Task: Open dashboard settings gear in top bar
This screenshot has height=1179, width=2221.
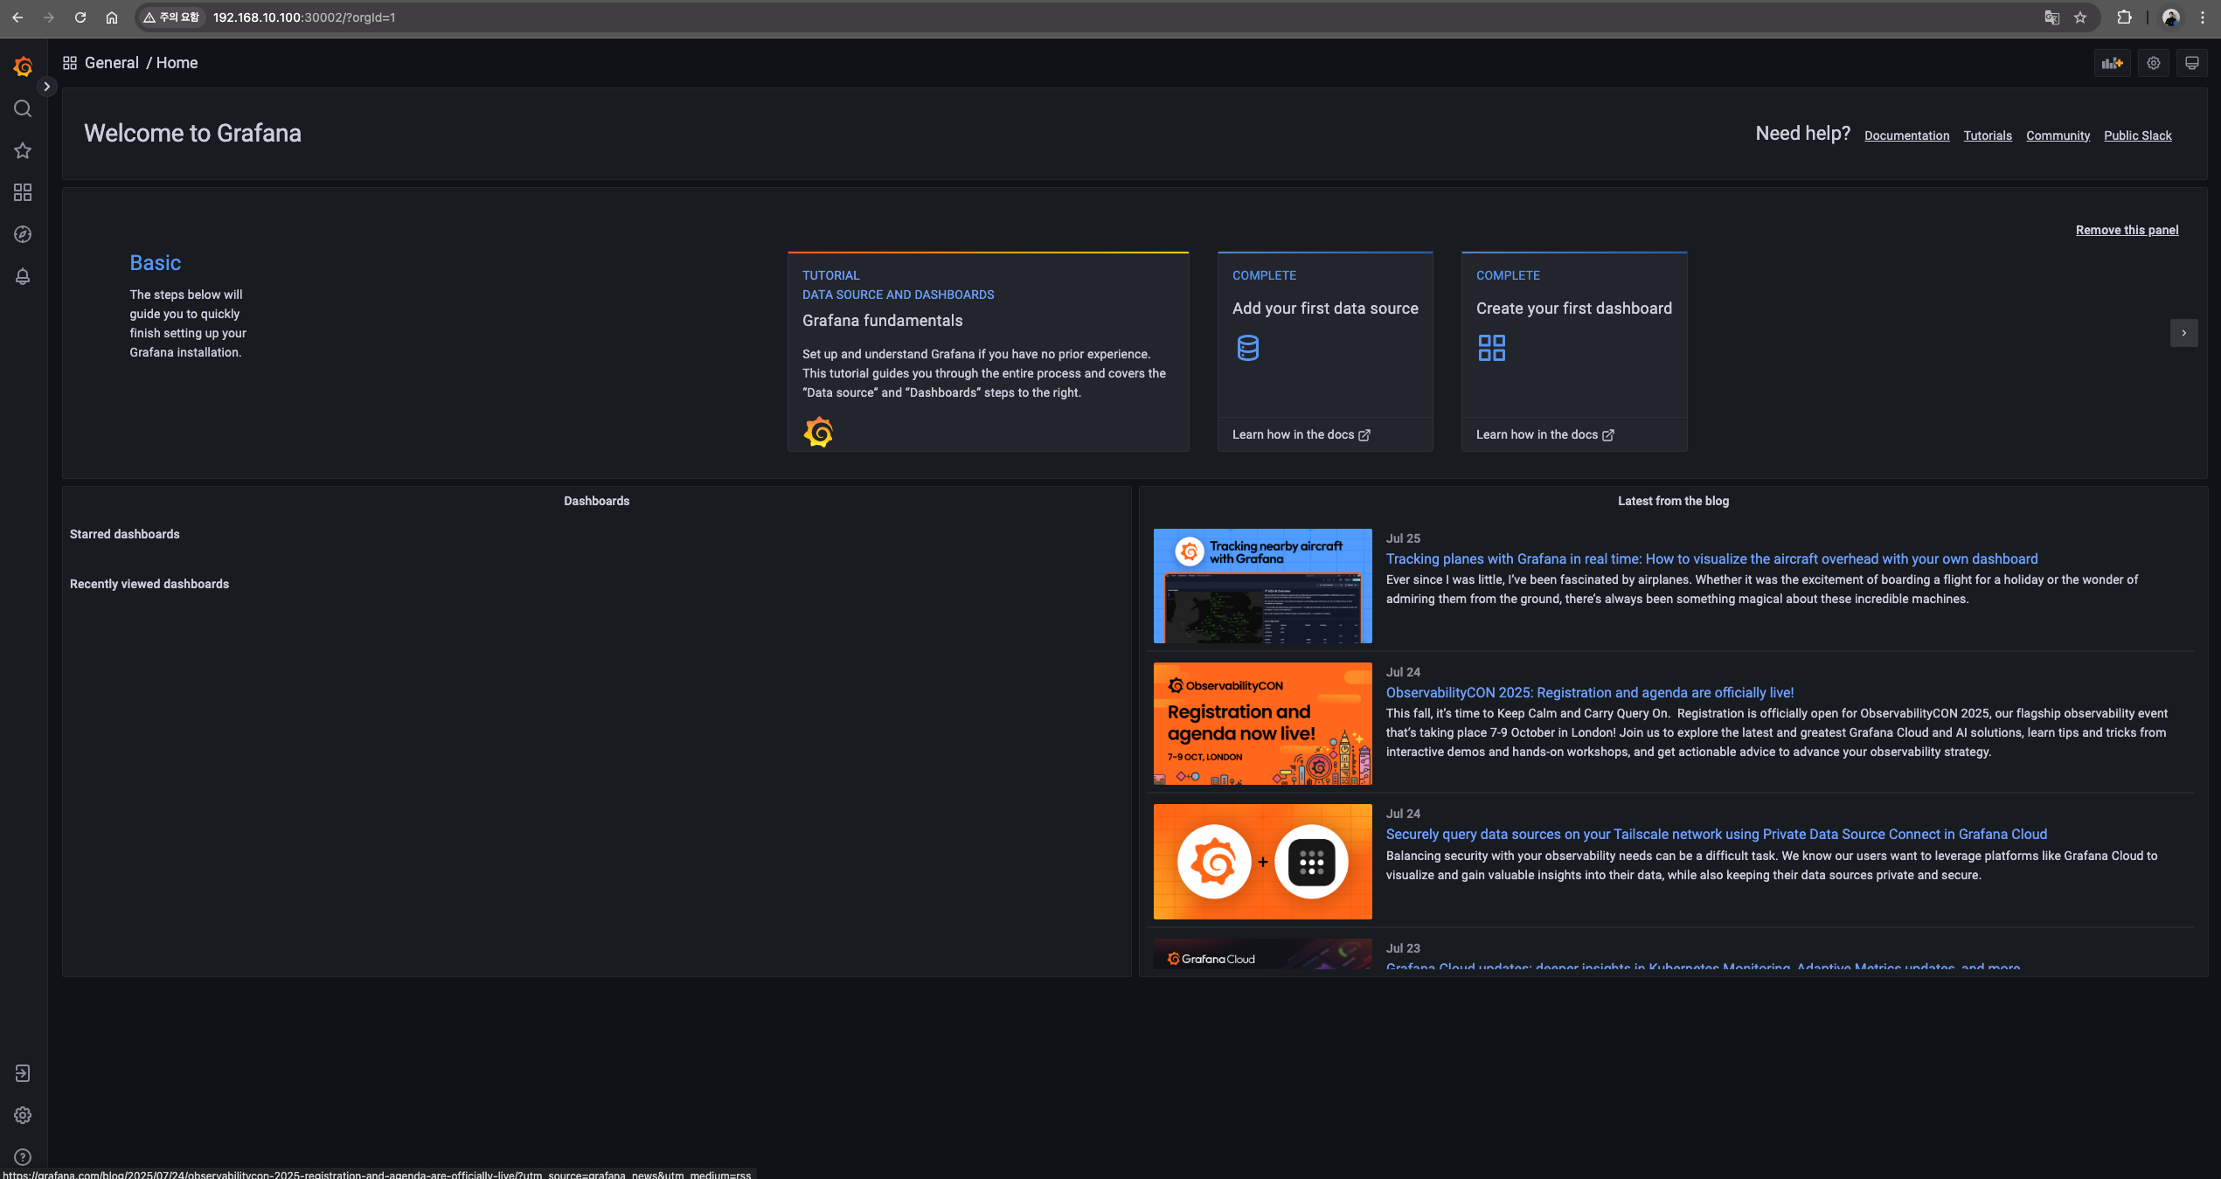Action: (2153, 63)
